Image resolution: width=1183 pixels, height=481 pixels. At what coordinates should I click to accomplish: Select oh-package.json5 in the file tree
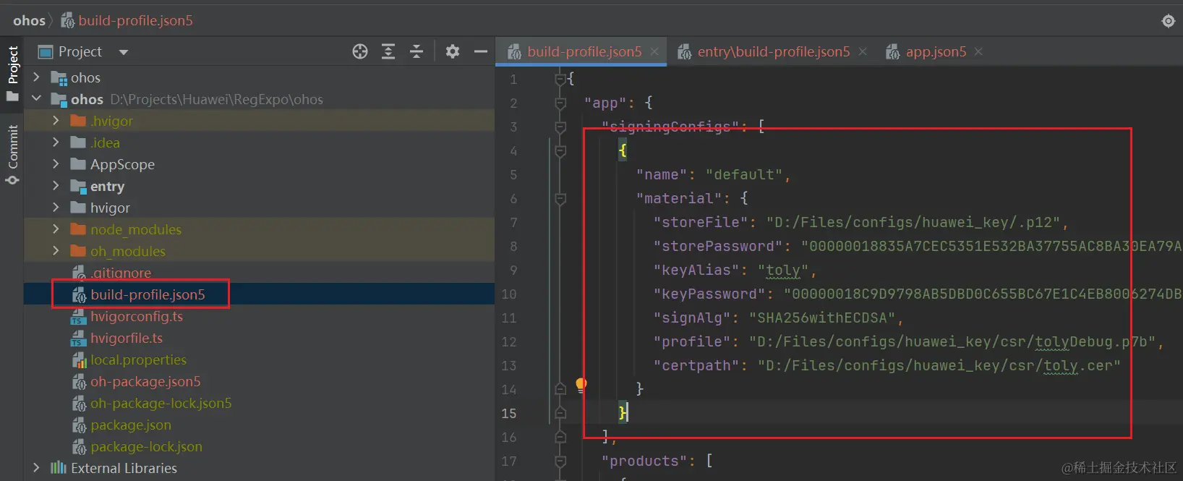point(145,381)
